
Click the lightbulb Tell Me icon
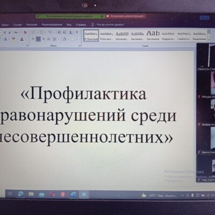[92, 25]
